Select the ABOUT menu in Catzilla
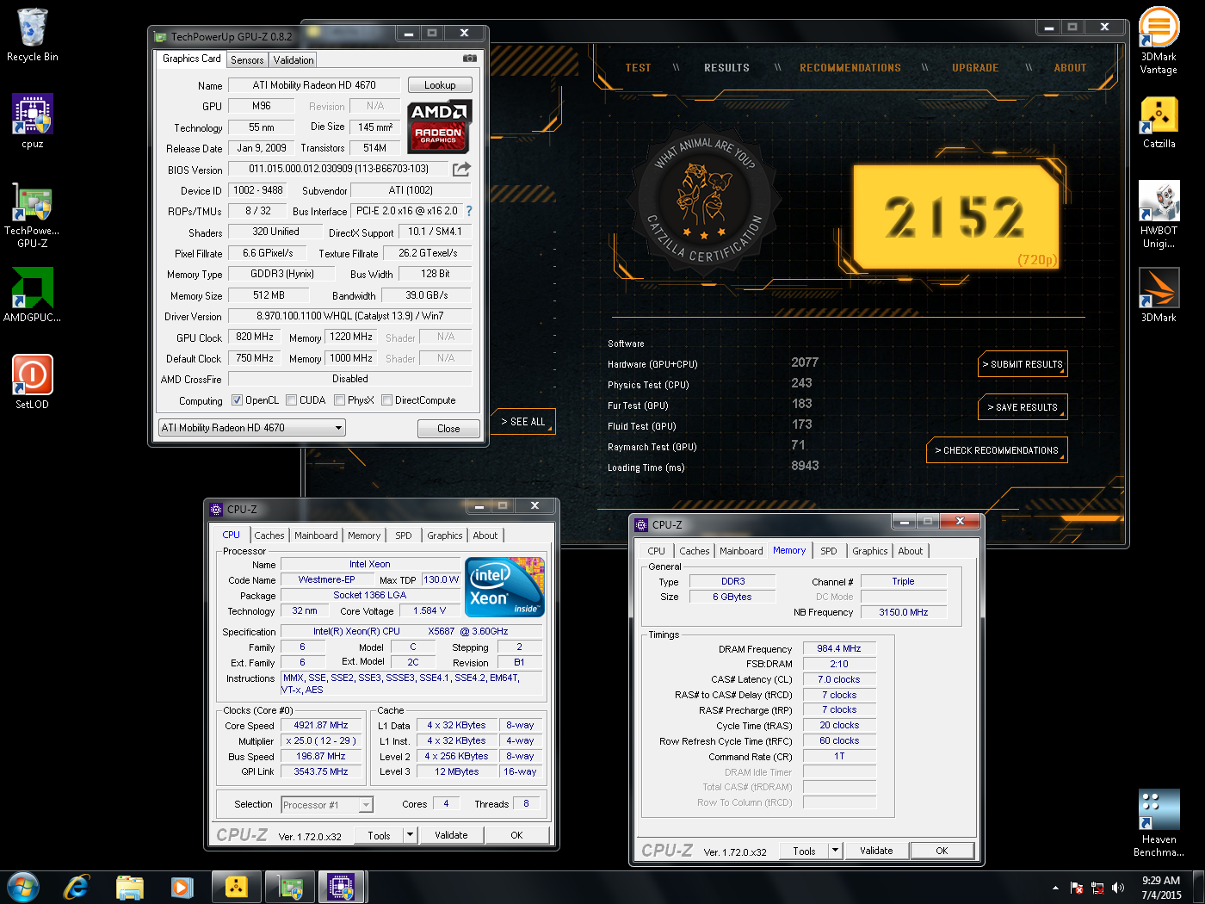The height and width of the screenshot is (904, 1205). (1070, 68)
